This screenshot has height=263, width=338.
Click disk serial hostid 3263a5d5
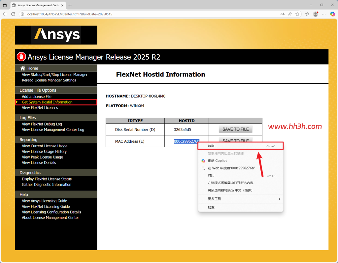[x=182, y=130]
